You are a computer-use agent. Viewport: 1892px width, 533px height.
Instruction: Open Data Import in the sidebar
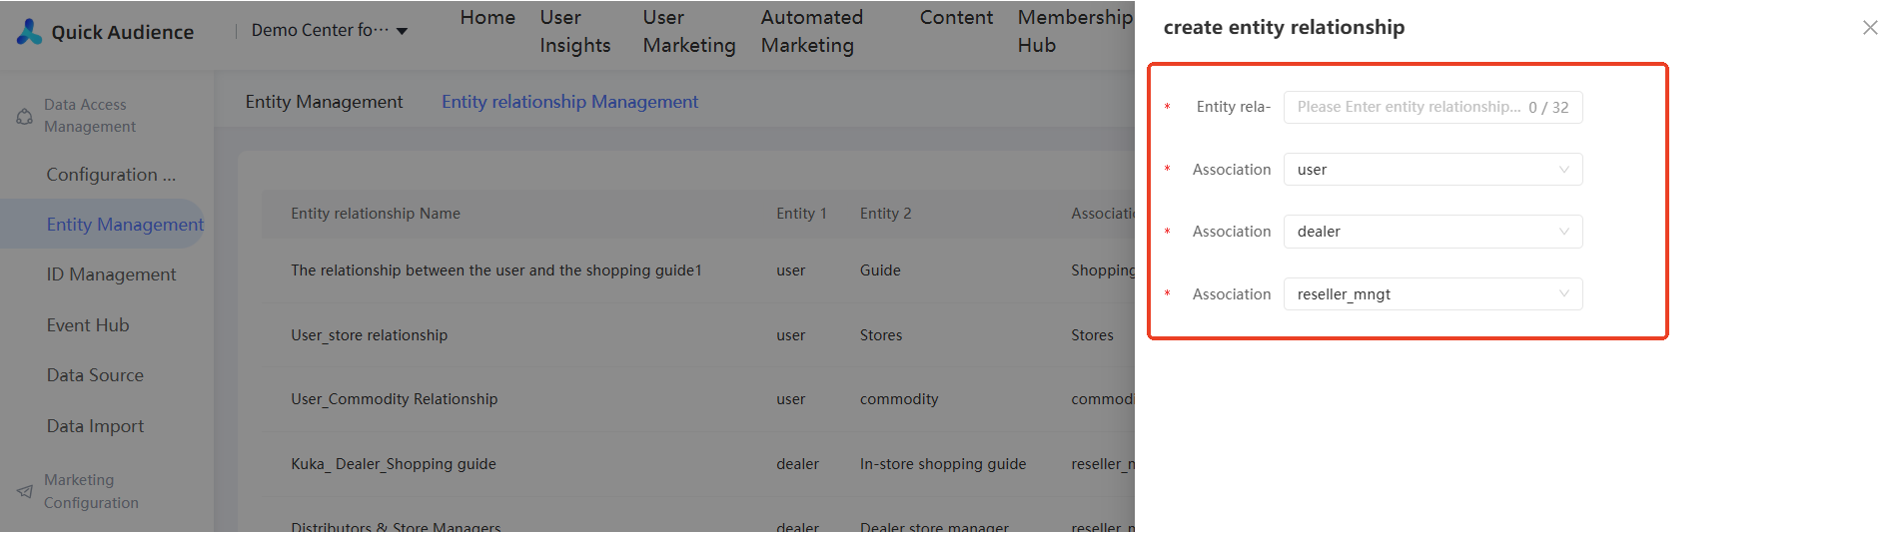[95, 426]
